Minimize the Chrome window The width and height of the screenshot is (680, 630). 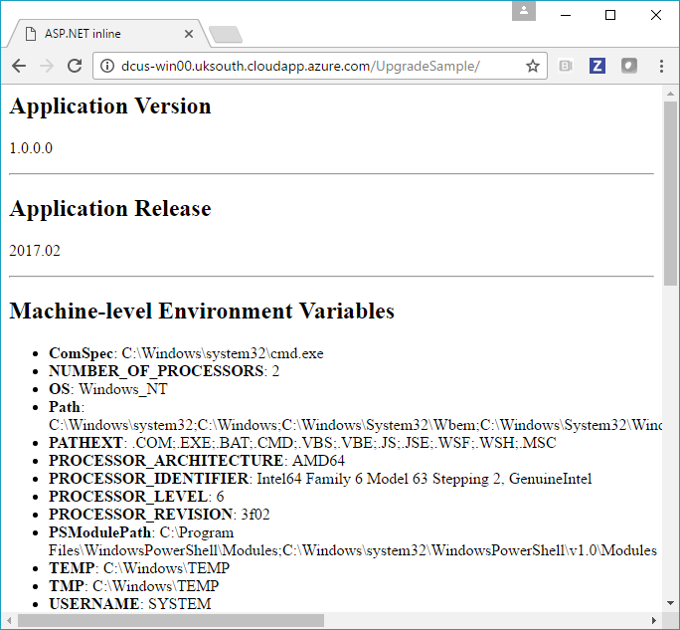coord(566,15)
